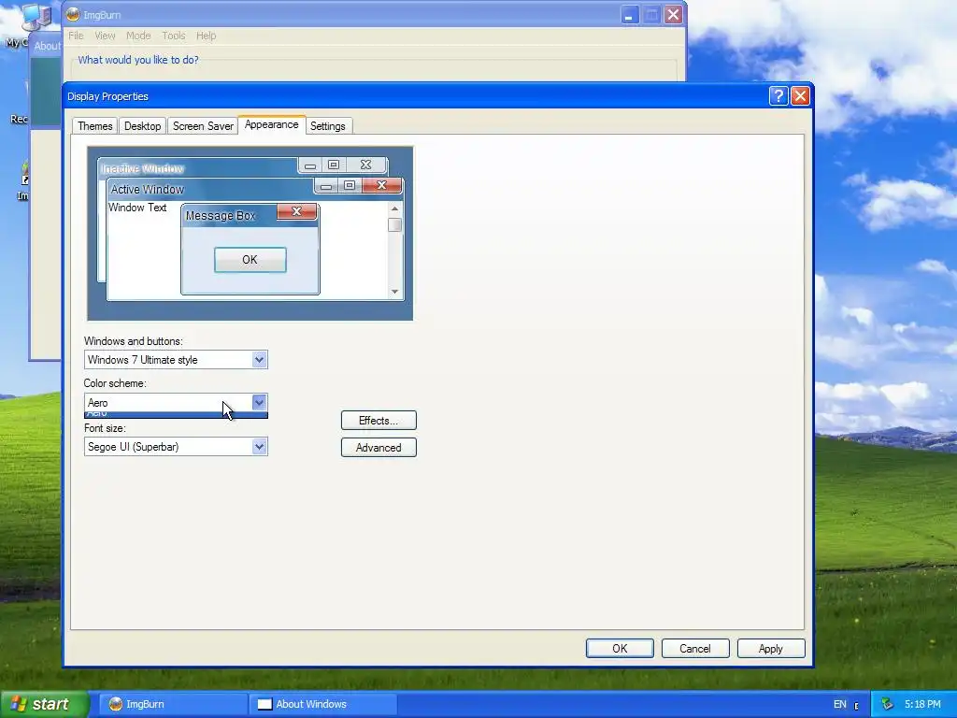
Task: Cancel the Display Properties dialog
Action: click(x=695, y=649)
